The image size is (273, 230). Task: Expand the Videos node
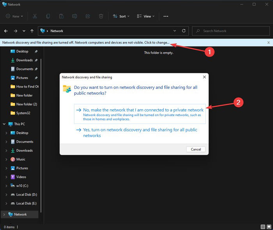click(x=6, y=177)
